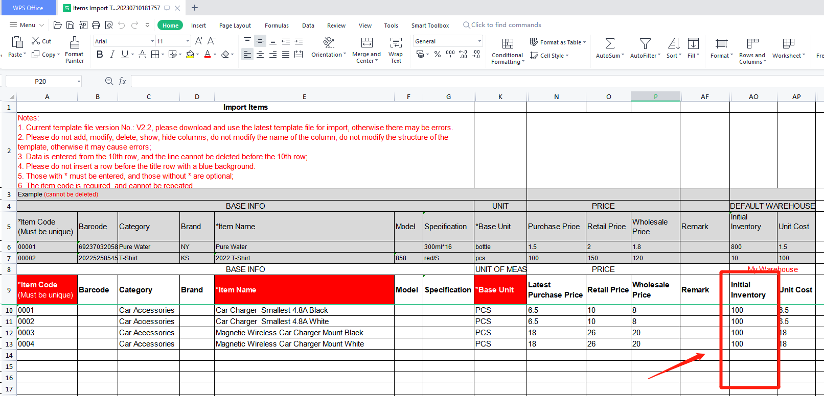Click the Increase Font Size icon
This screenshot has width=824, height=396.
199,41
